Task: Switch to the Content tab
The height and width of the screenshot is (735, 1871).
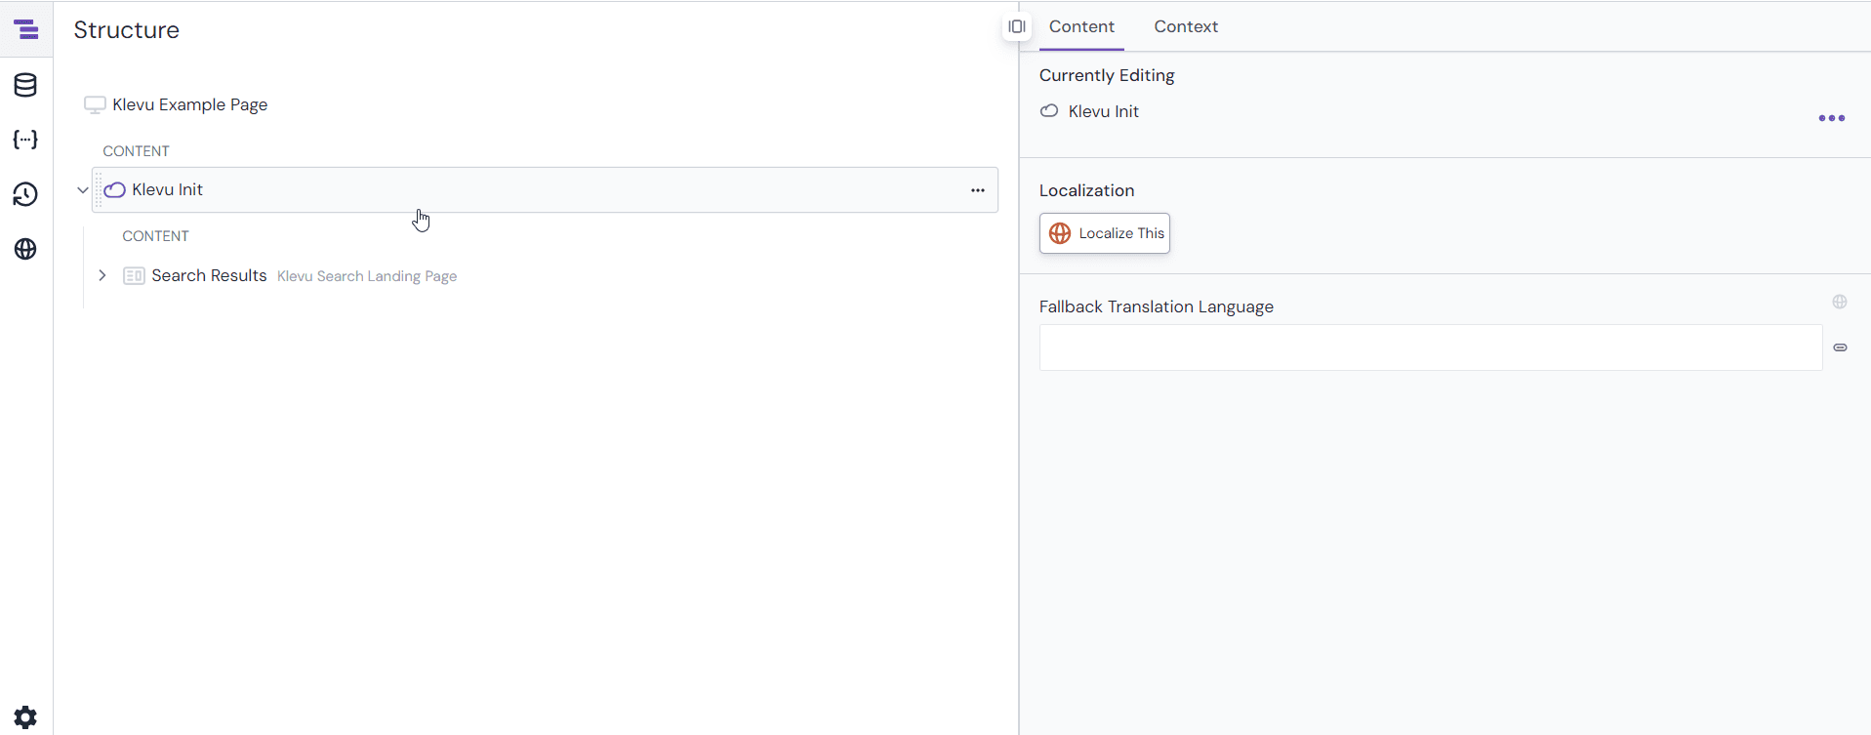Action: 1081,26
